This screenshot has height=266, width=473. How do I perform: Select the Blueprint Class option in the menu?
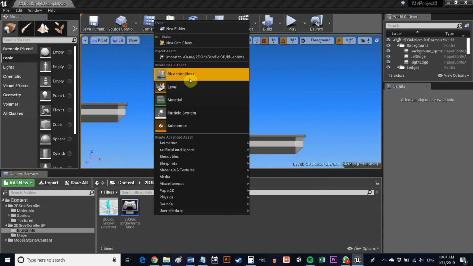(x=181, y=74)
